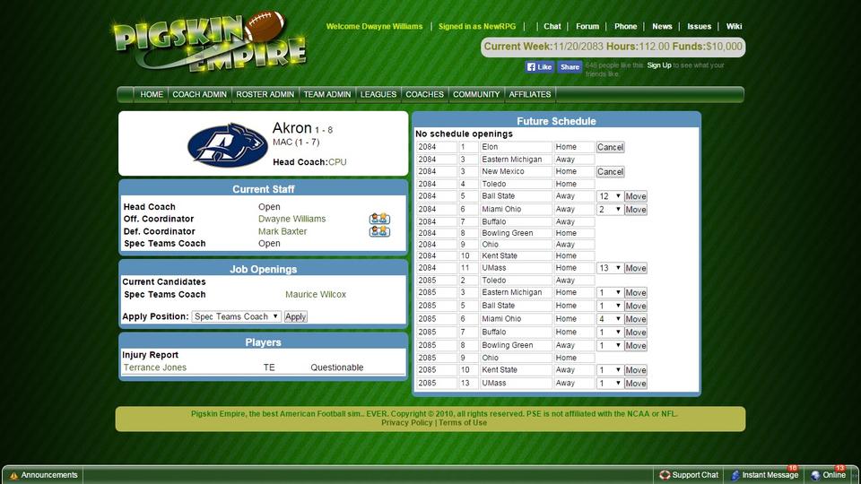
Task: Click the staff icon beside Mark Baxter
Action: 378,231
